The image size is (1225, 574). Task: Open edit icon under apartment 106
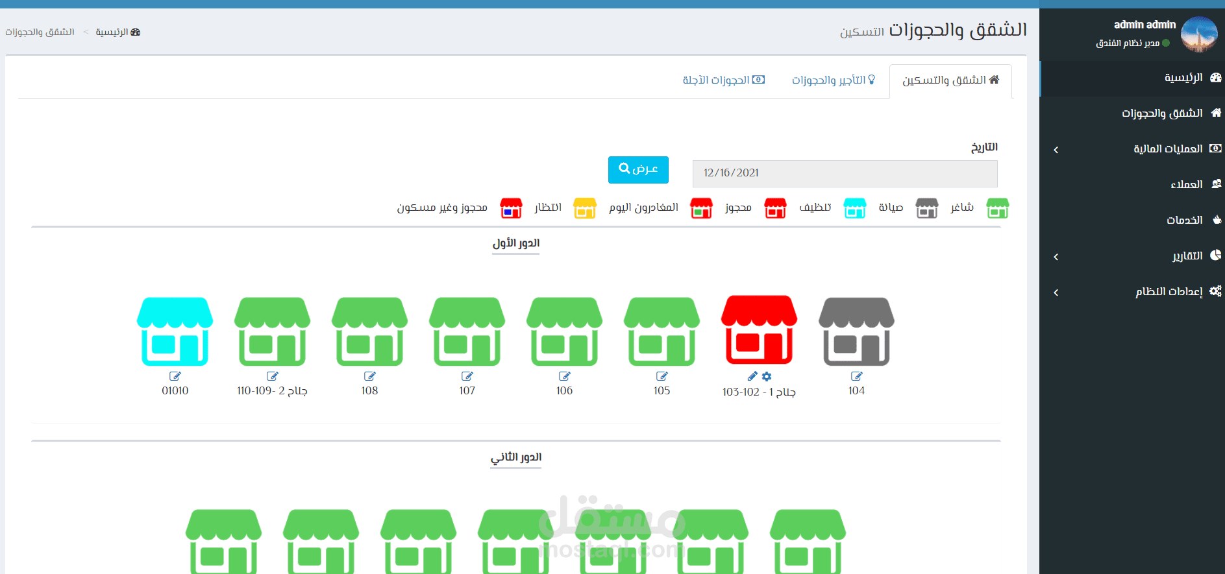coord(564,376)
